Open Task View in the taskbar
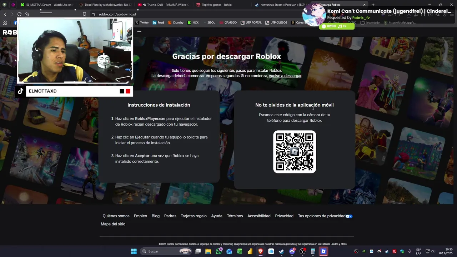Screen dimensions: 457x257 pos(198,251)
